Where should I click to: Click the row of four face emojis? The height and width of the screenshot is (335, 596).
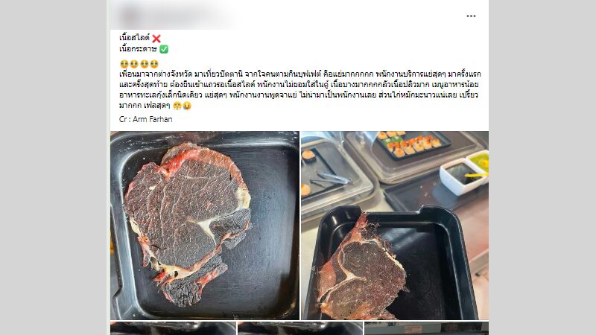(x=139, y=64)
